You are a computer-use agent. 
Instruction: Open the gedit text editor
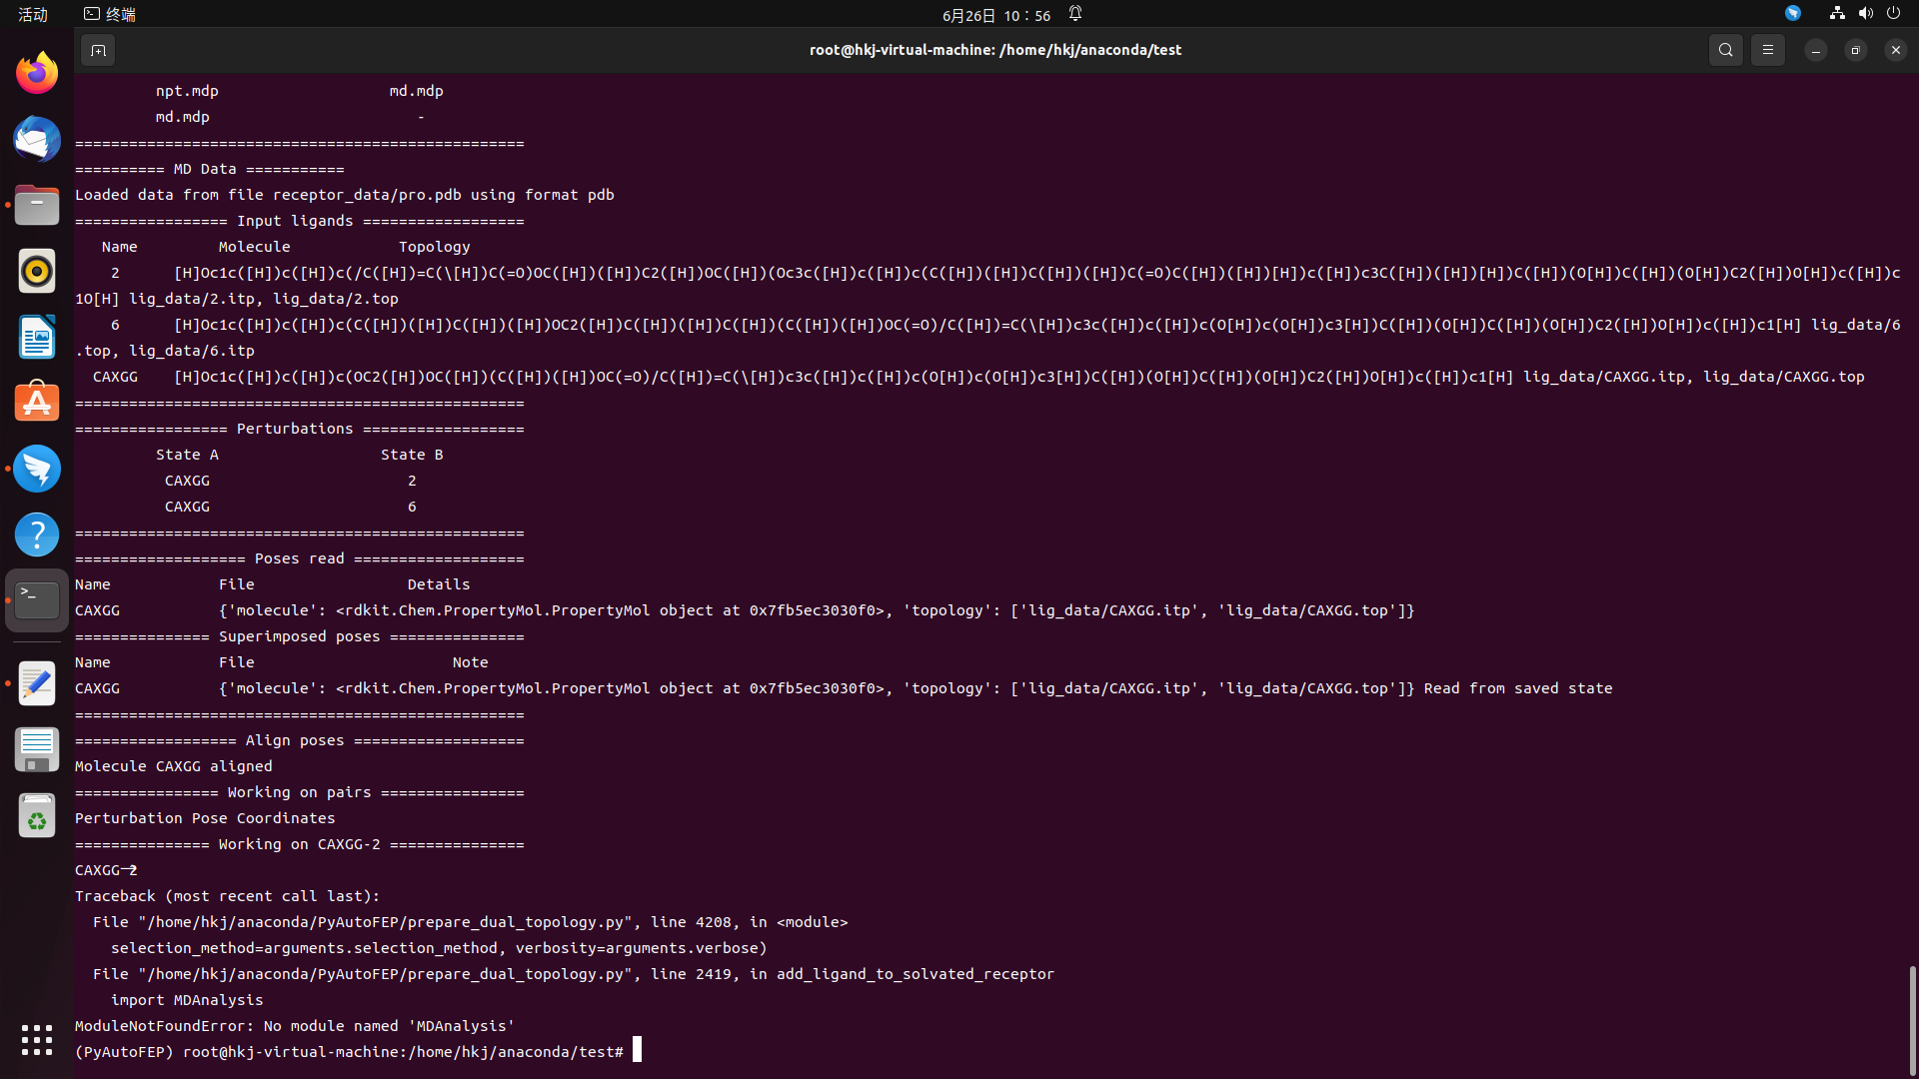pyautogui.click(x=36, y=683)
